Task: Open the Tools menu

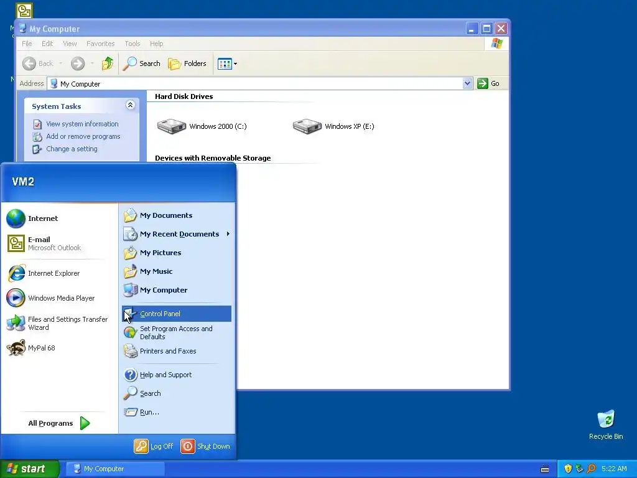Action: [133, 44]
